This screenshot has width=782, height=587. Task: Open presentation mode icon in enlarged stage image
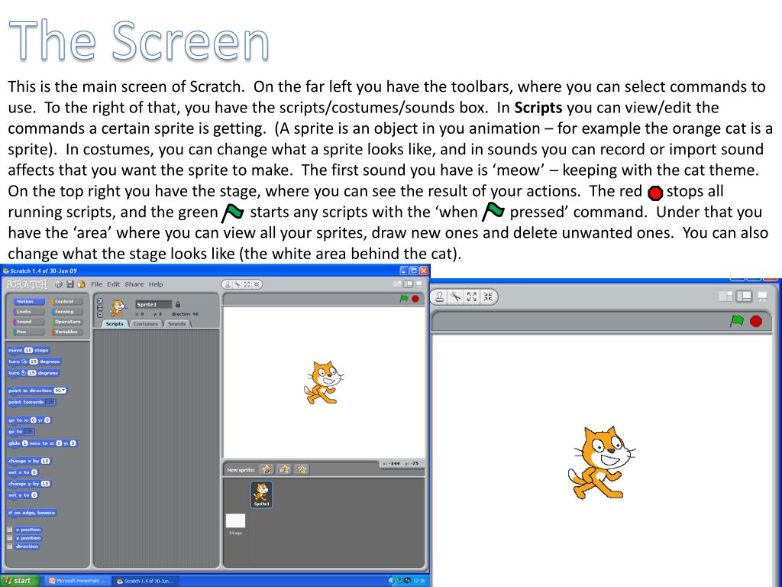(763, 297)
